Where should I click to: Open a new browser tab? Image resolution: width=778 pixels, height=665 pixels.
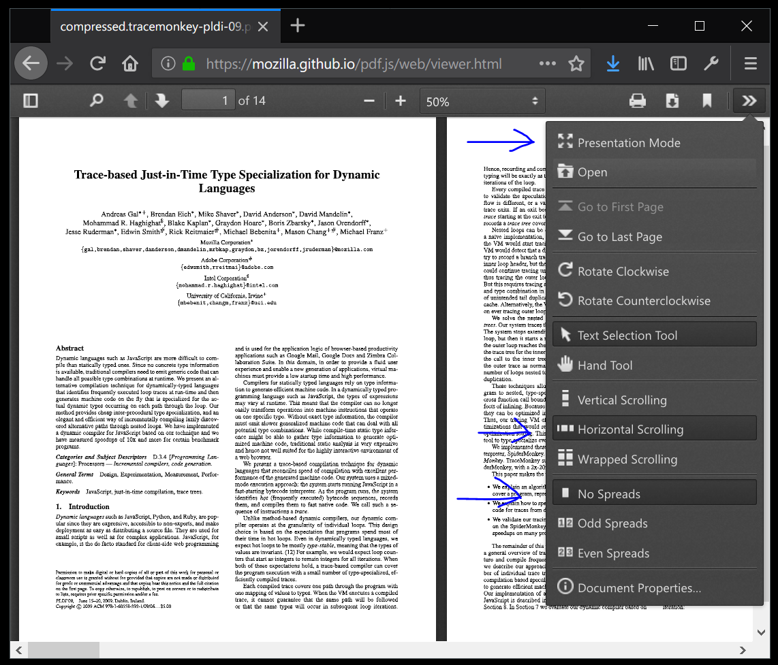tap(297, 25)
